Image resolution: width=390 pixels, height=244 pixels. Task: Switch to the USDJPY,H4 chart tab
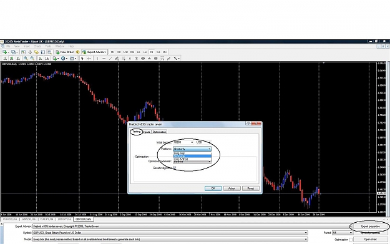[64, 219]
